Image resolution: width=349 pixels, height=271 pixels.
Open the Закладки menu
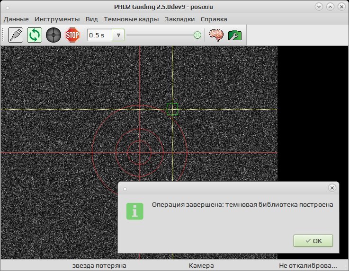coord(179,19)
